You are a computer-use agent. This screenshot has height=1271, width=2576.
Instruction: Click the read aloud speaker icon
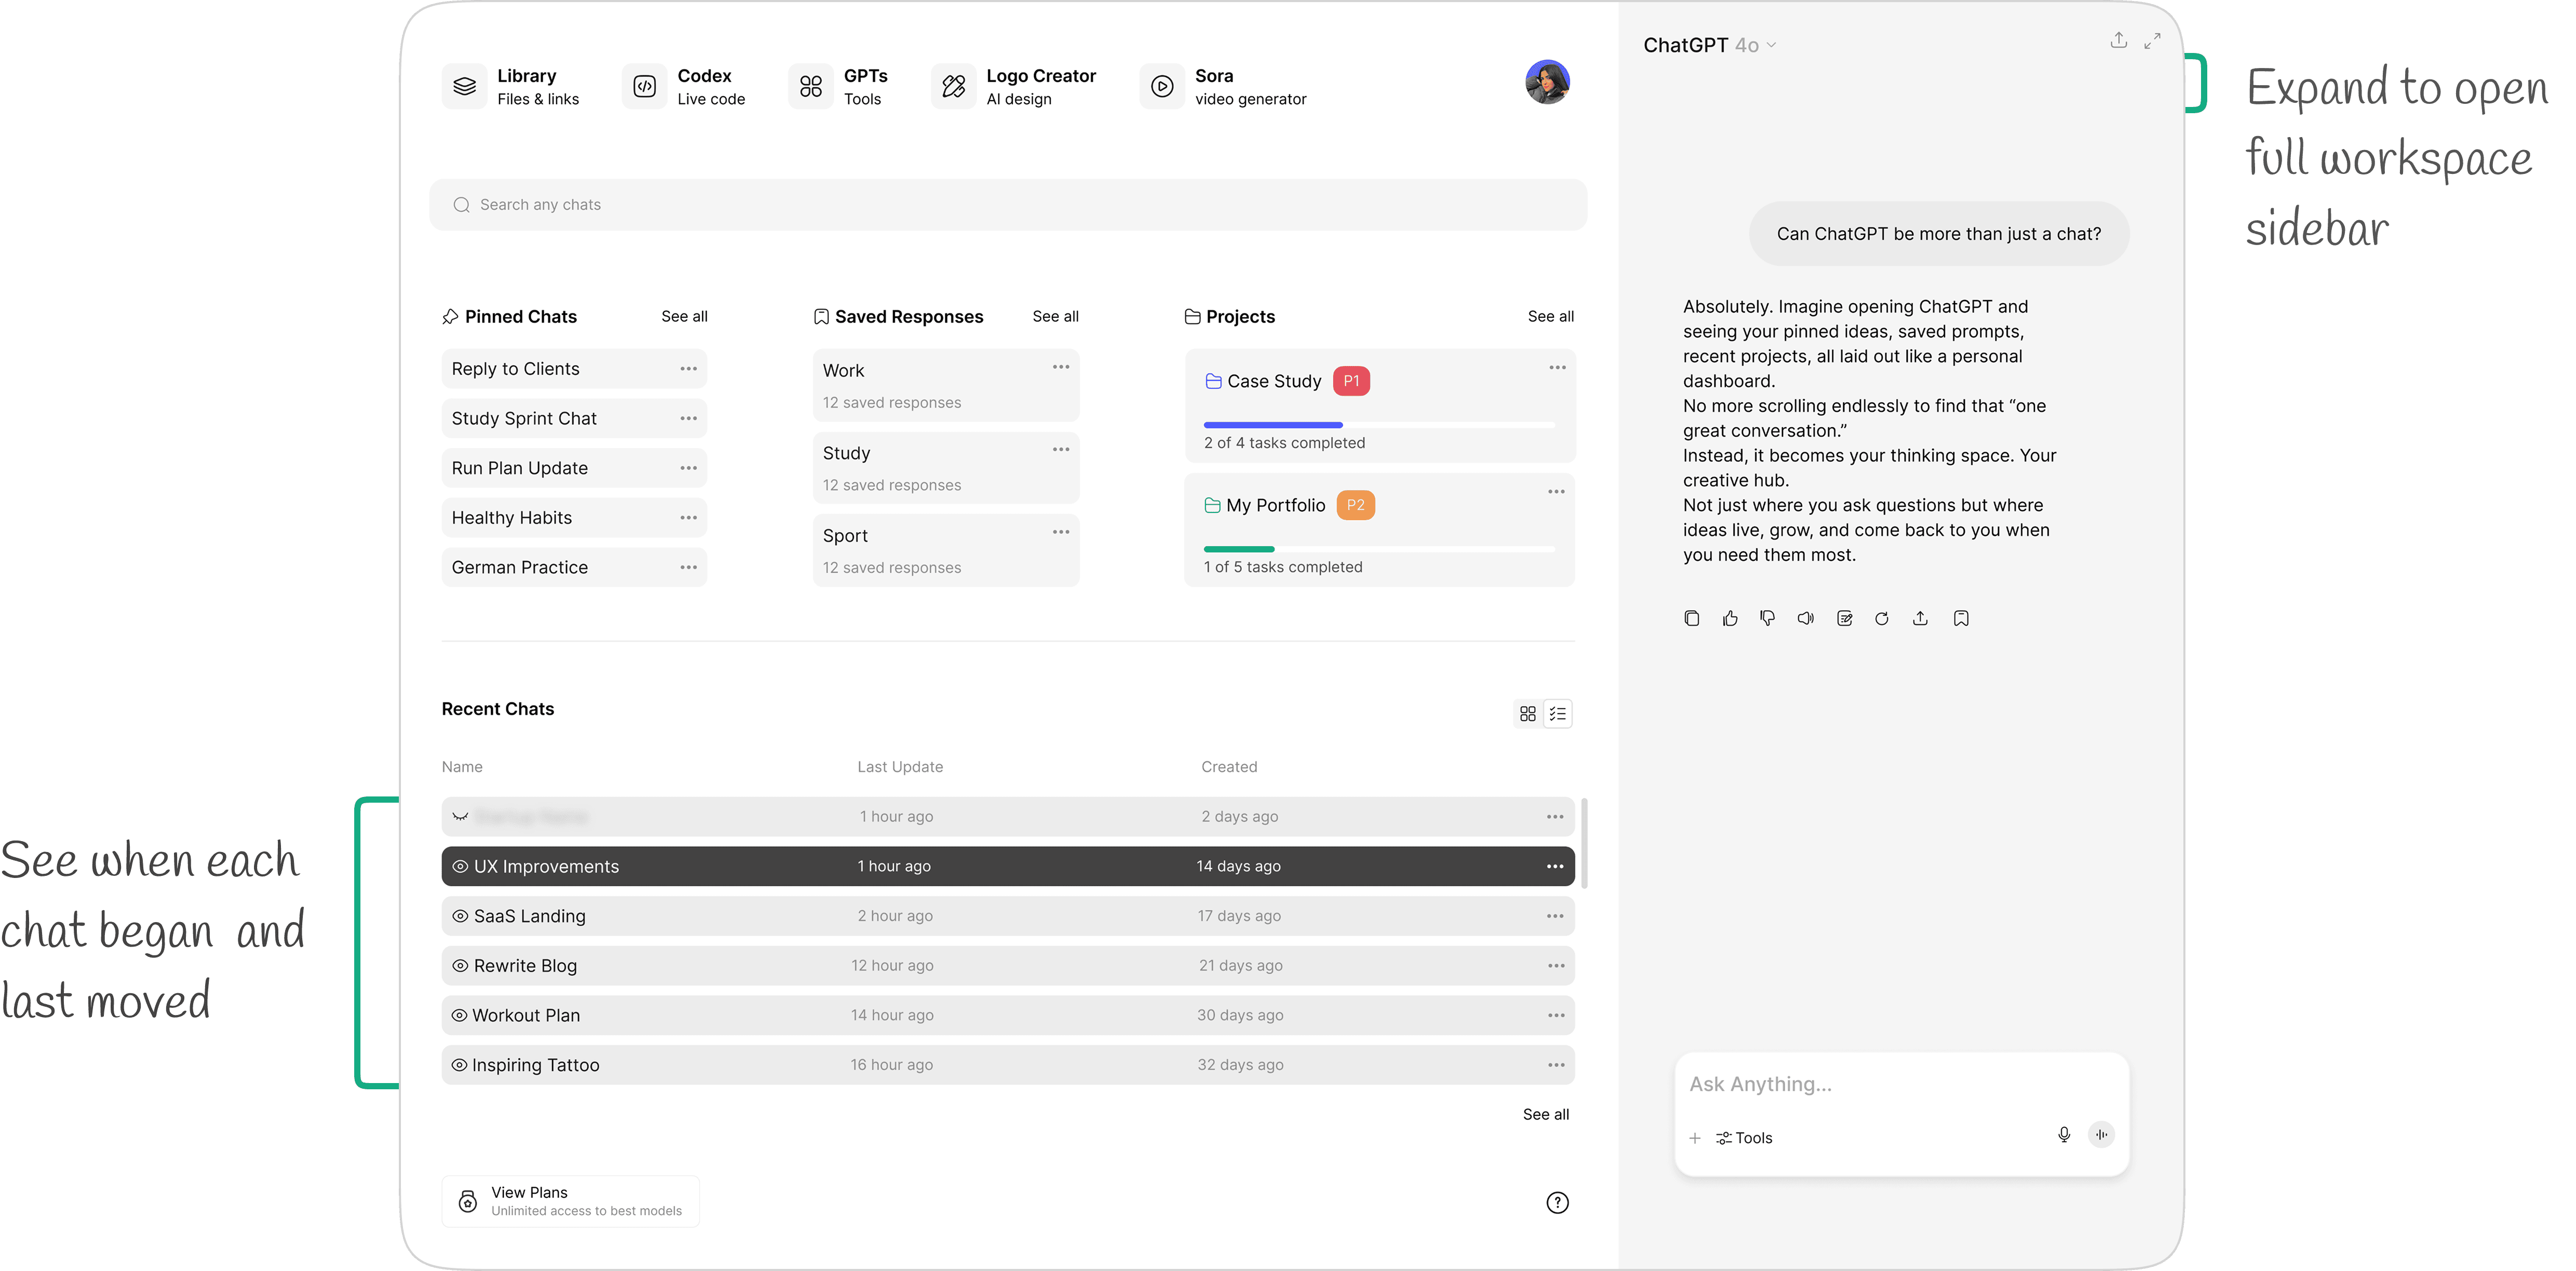pyautogui.click(x=1805, y=618)
